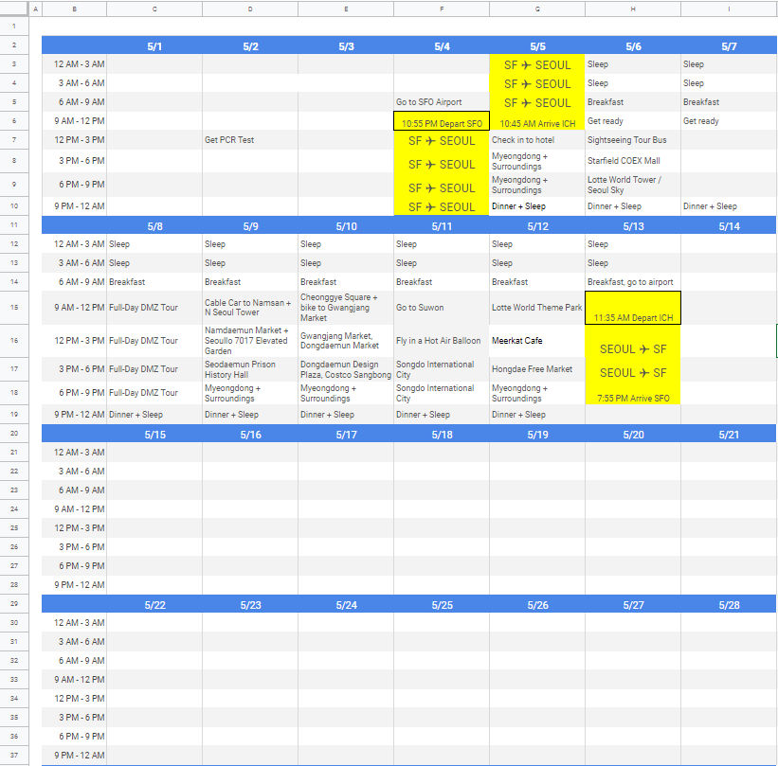Click 'Dinner + Sleep' under 5/7
Viewport: 778px width, 766px height.
click(x=729, y=206)
